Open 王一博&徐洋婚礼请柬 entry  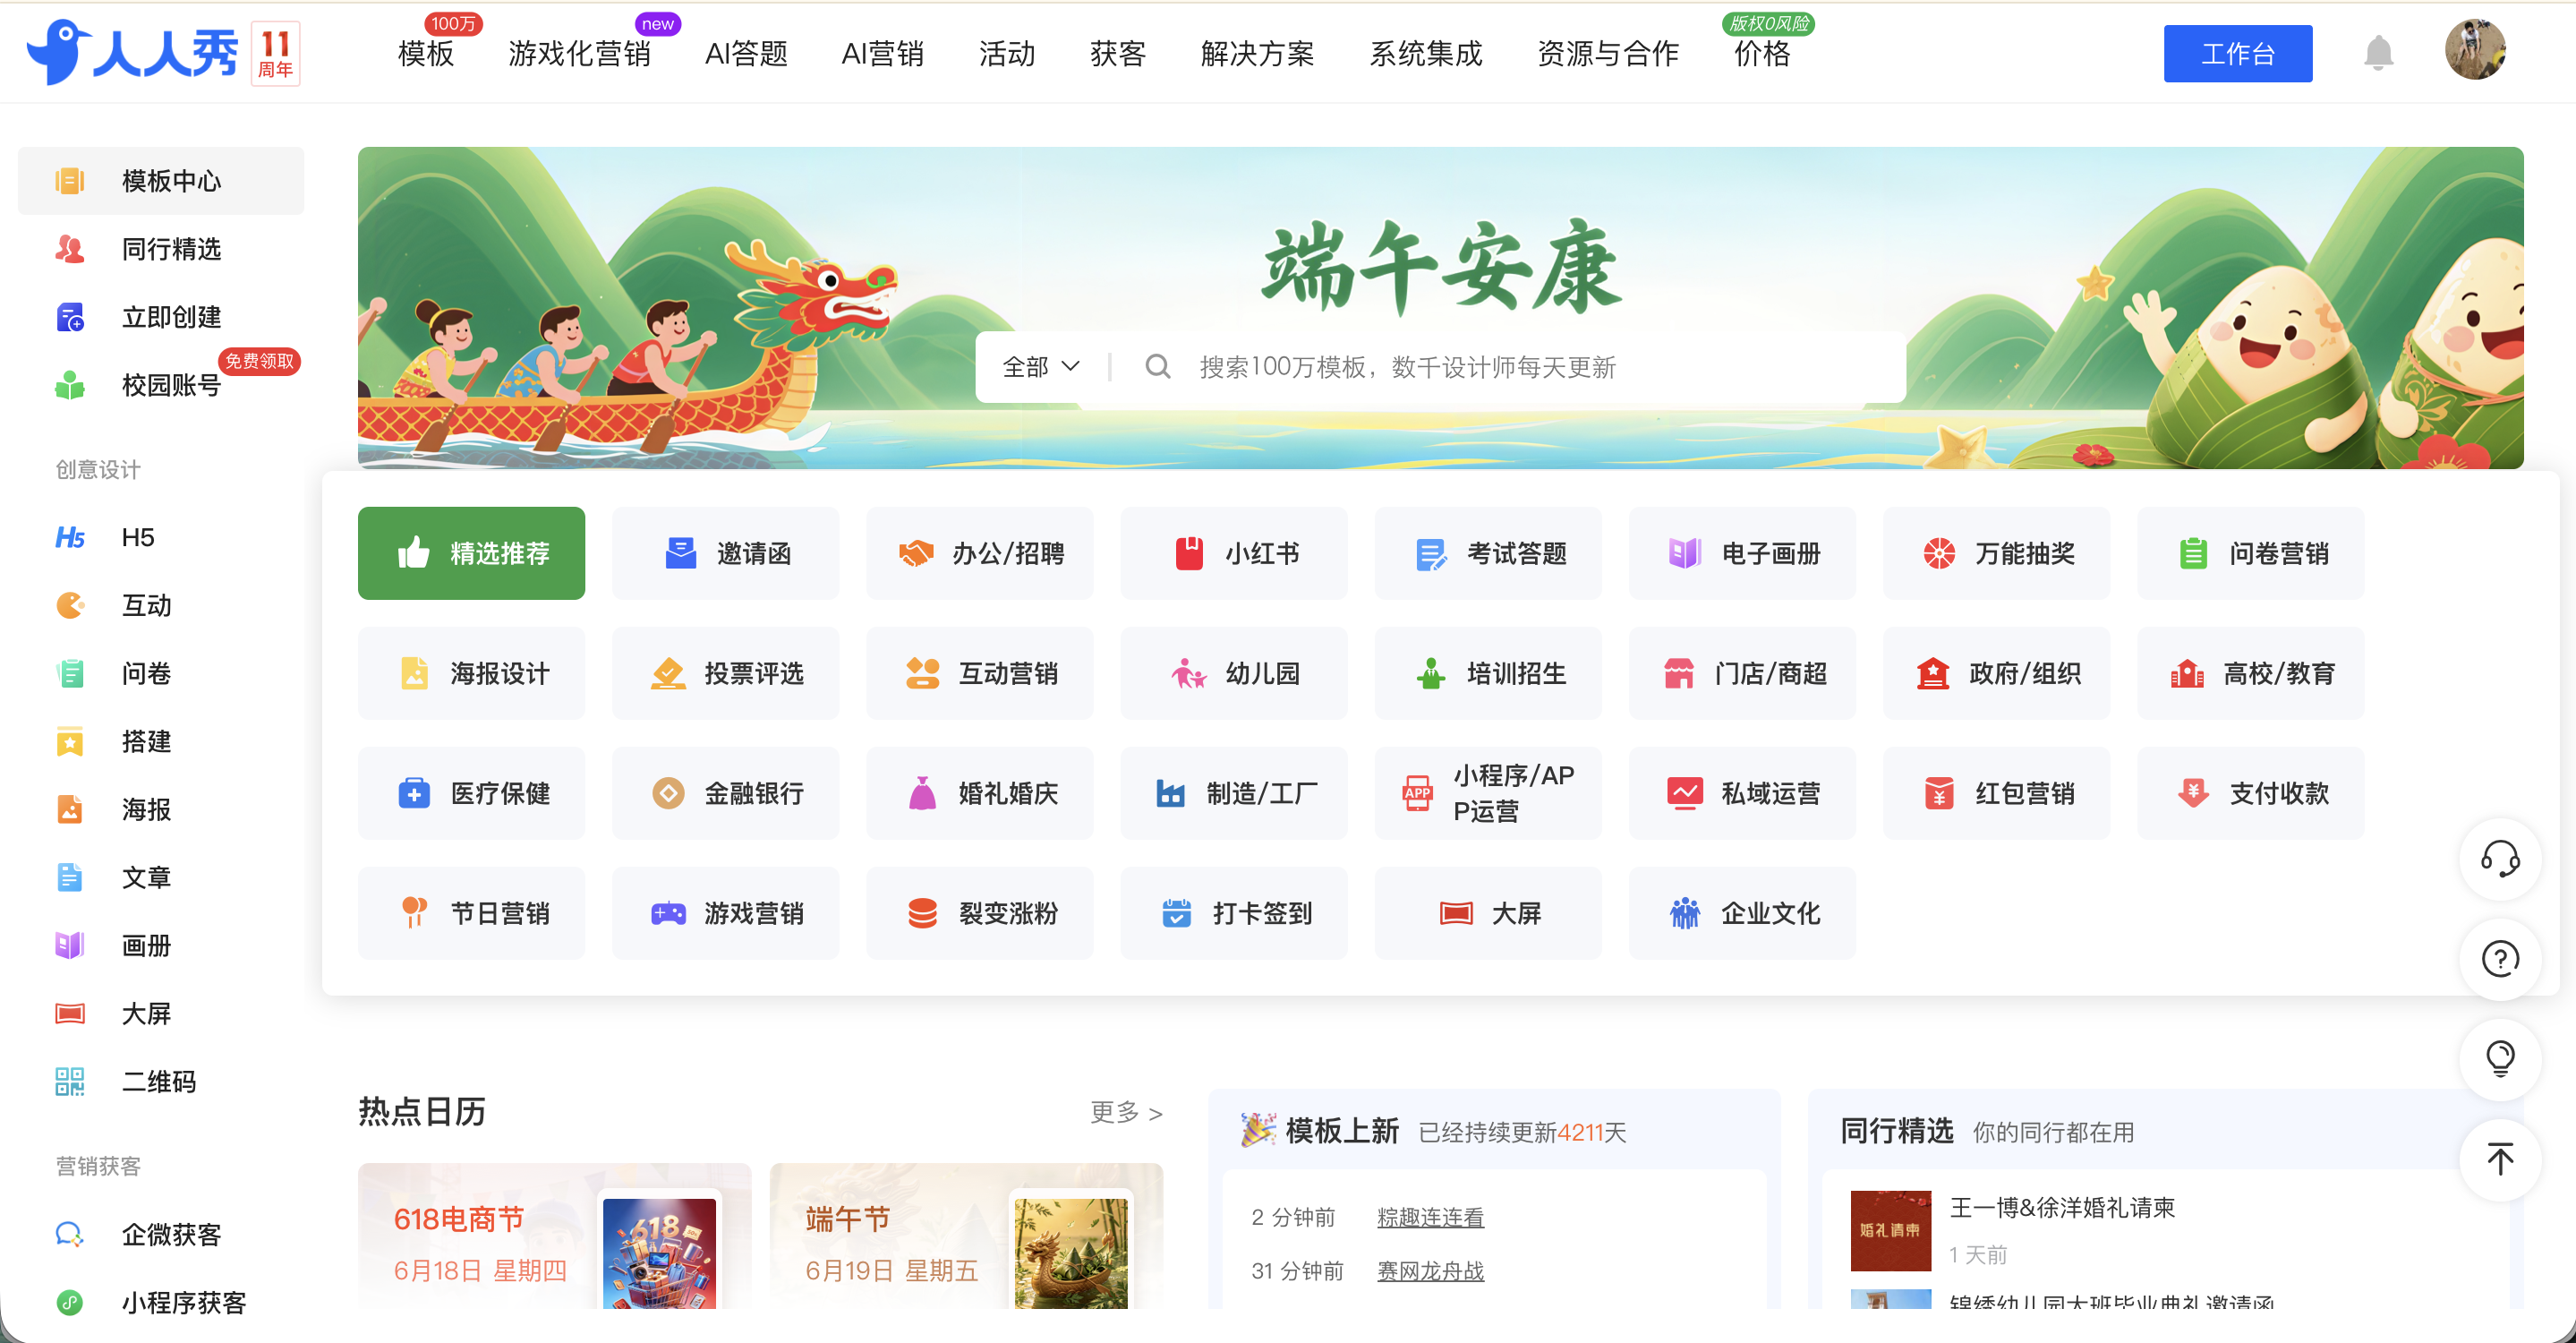coord(2062,1207)
